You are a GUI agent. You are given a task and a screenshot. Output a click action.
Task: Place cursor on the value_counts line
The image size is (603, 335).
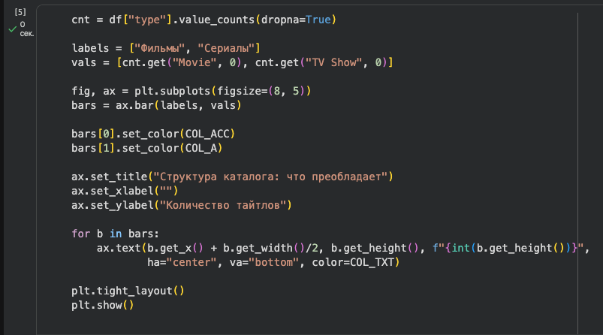click(x=203, y=19)
